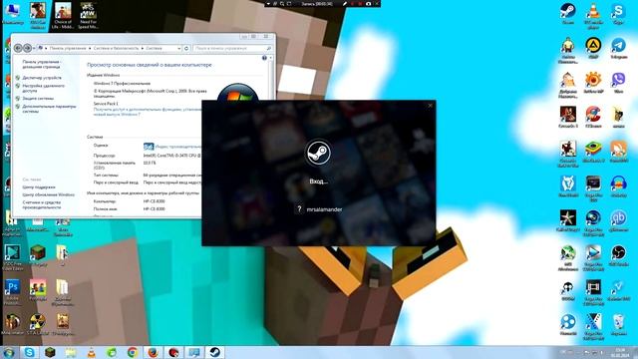Click the clock in the system tray

point(619,352)
